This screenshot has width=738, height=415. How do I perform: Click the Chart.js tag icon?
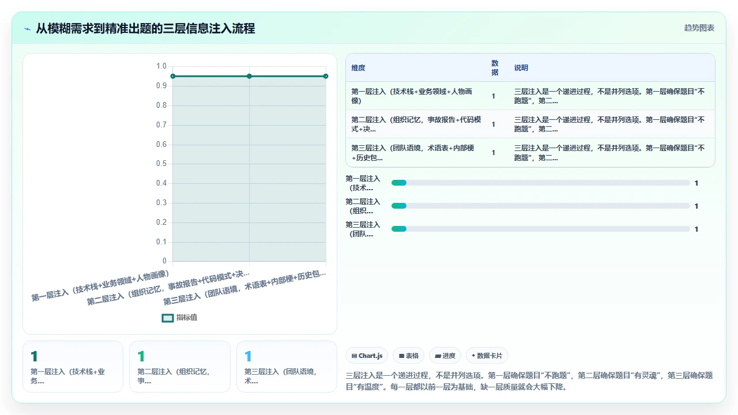click(354, 356)
